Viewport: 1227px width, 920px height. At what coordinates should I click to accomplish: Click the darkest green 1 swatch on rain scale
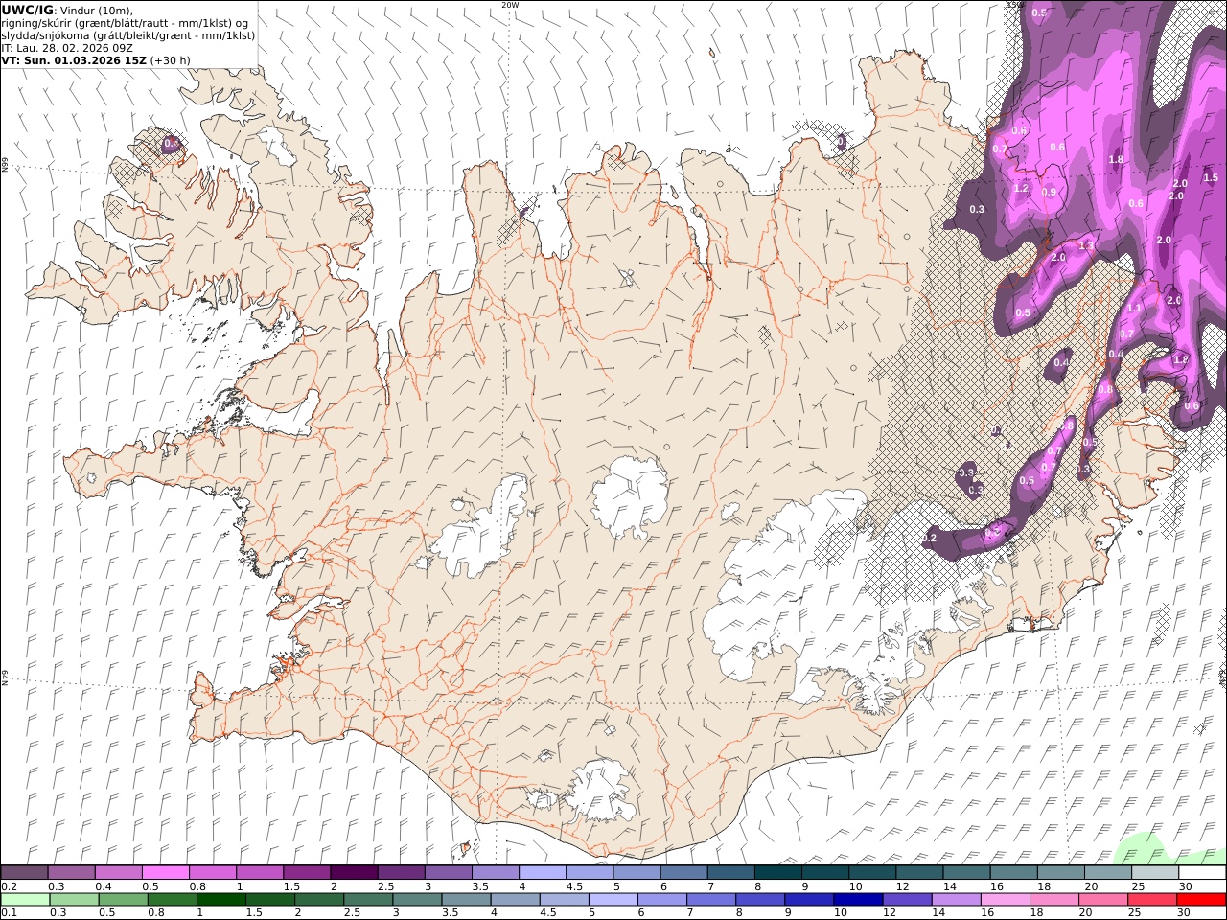220,899
